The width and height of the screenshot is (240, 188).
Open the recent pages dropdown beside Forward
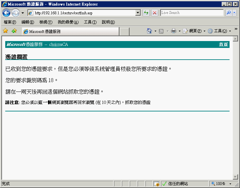[23, 13]
